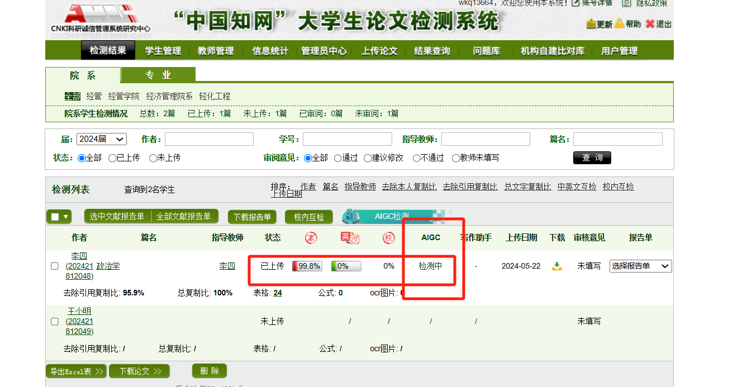The height and width of the screenshot is (387, 733).
Task: Click the red X 退出 logout icon
Action: pos(650,24)
